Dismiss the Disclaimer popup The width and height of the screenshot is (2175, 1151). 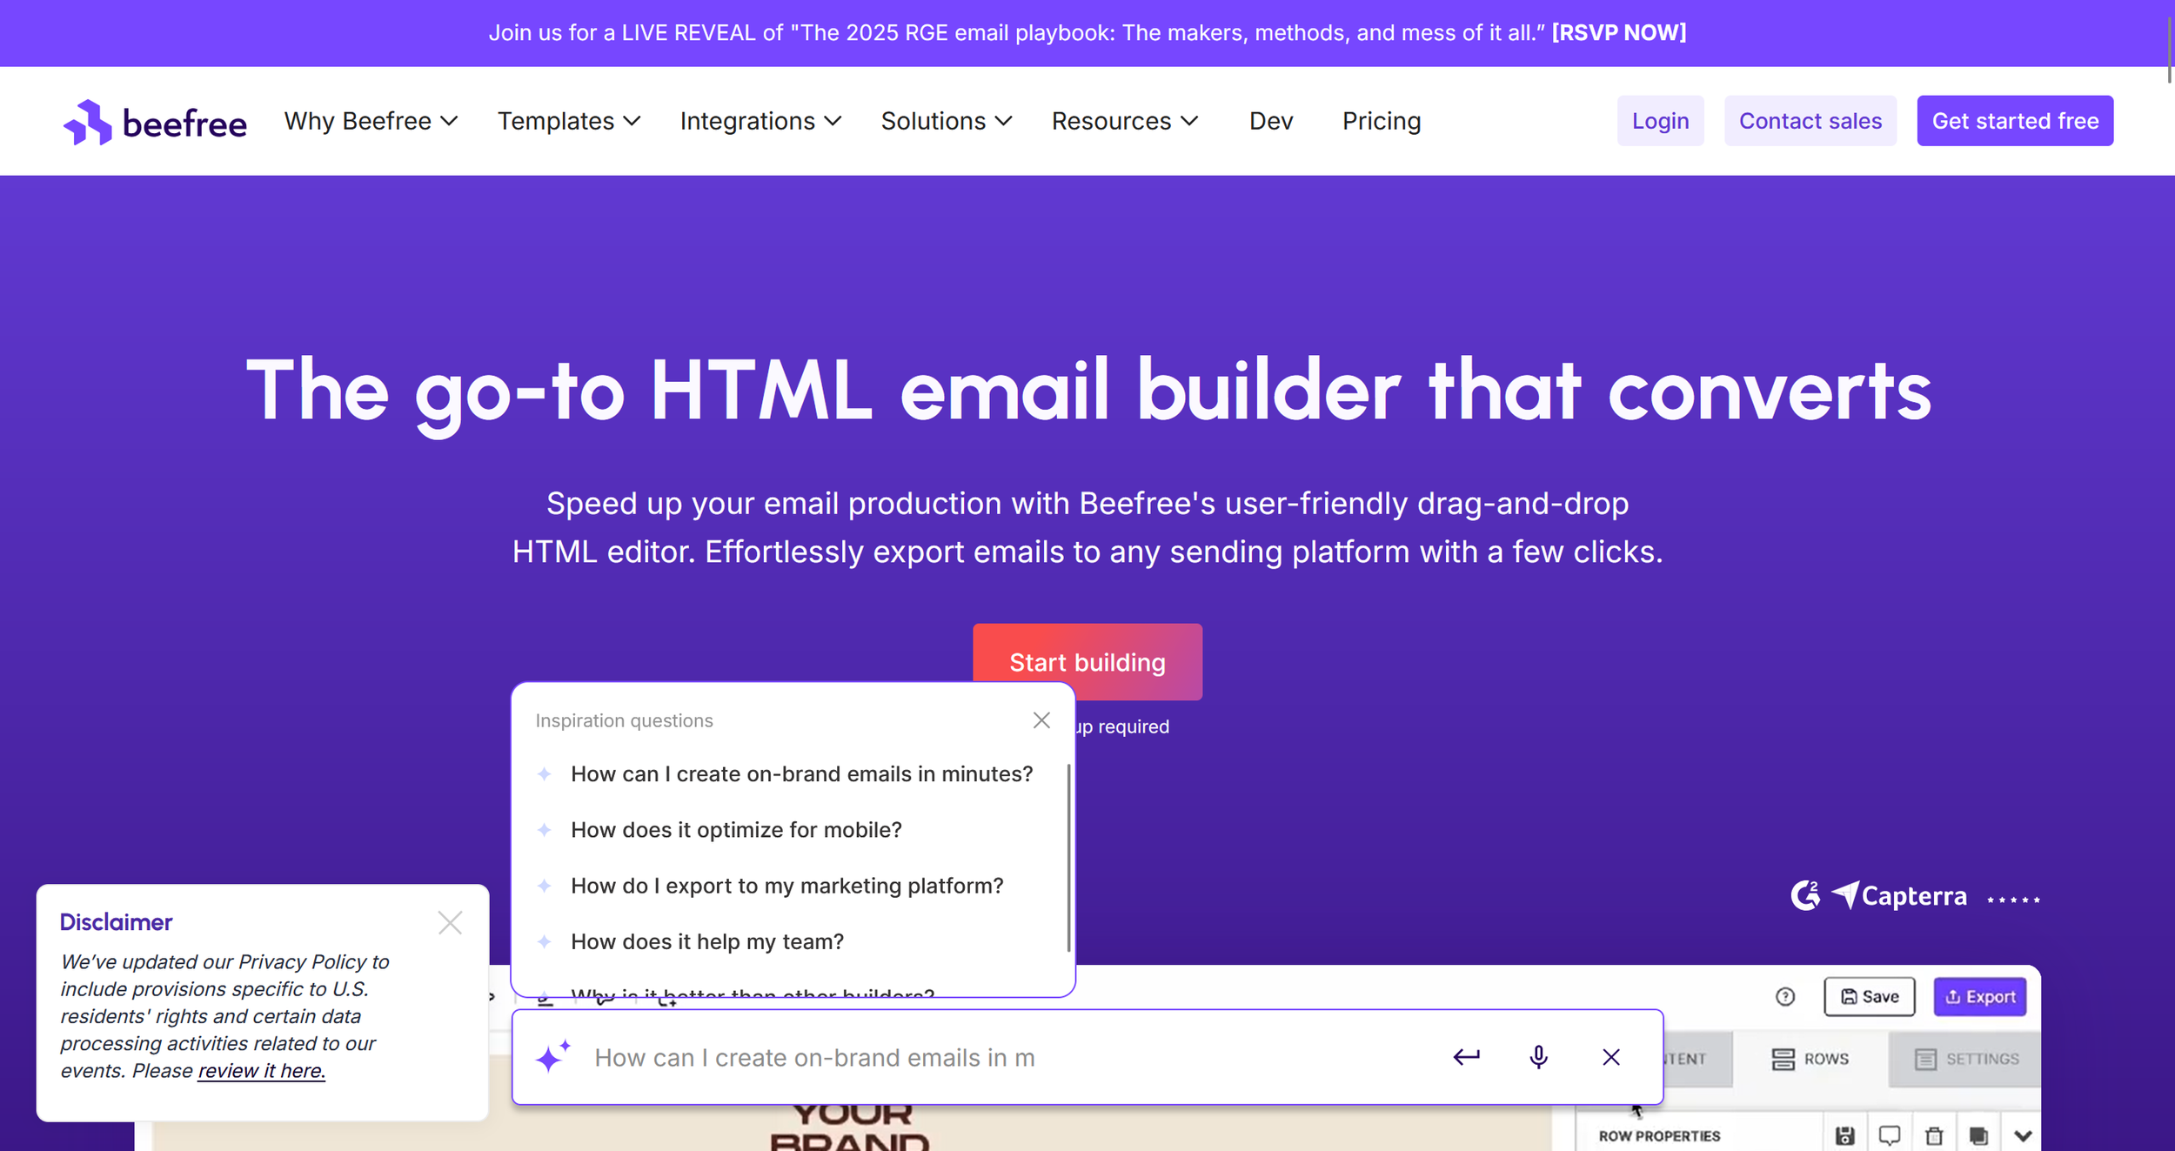coord(450,922)
